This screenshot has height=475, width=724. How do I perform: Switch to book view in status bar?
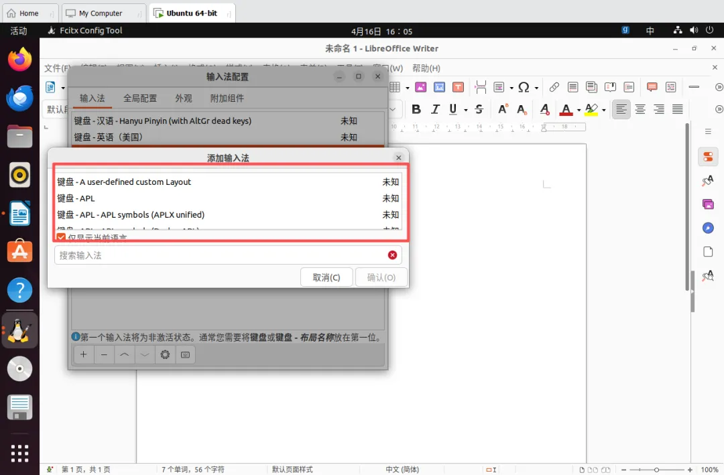point(605,470)
